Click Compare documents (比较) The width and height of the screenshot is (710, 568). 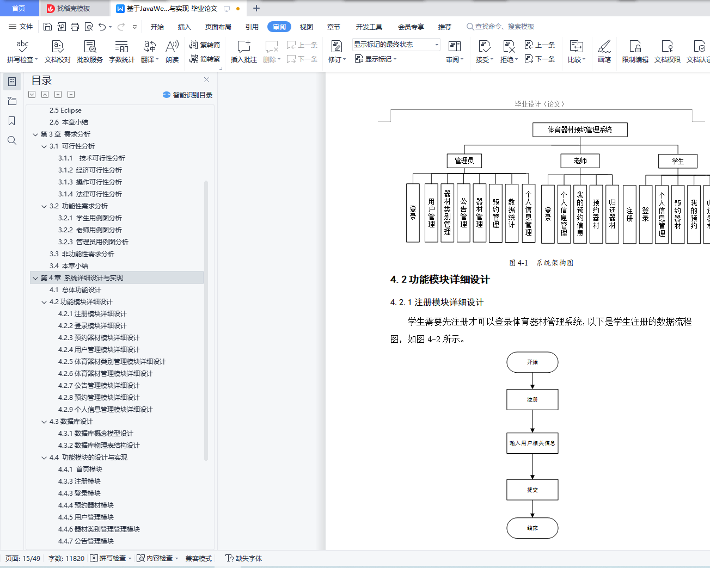click(x=576, y=52)
